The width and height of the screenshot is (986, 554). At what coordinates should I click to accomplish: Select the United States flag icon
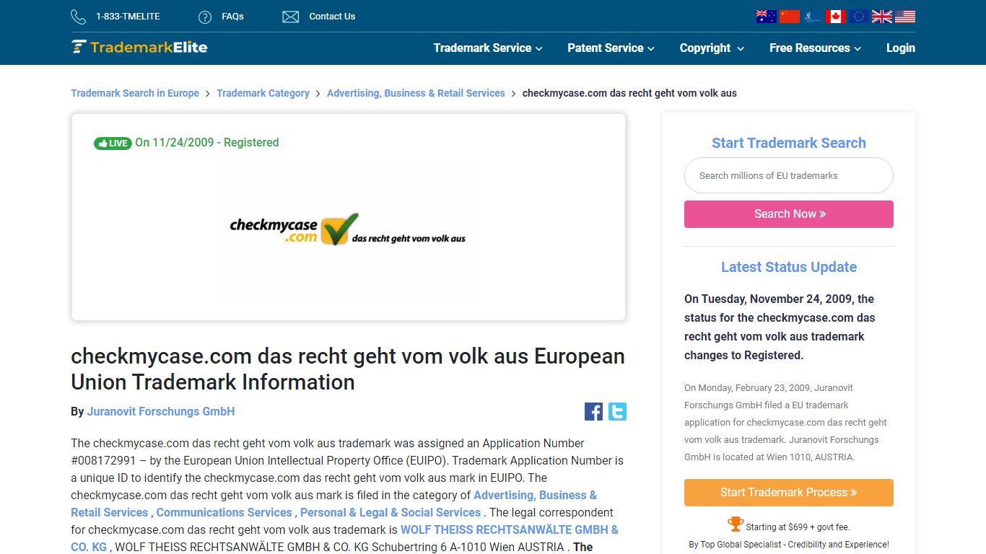pos(904,16)
